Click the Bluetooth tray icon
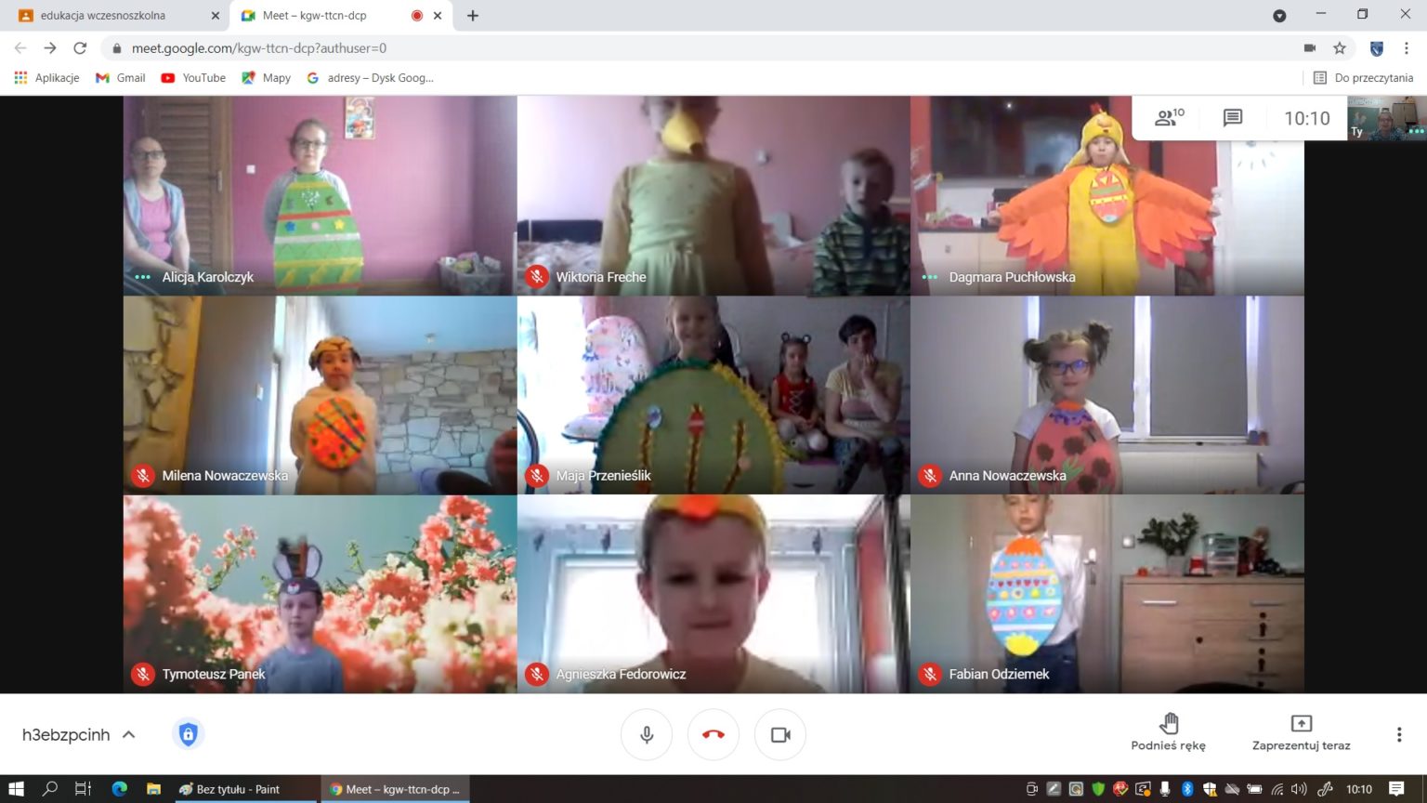The height and width of the screenshot is (803, 1427). point(1187,789)
